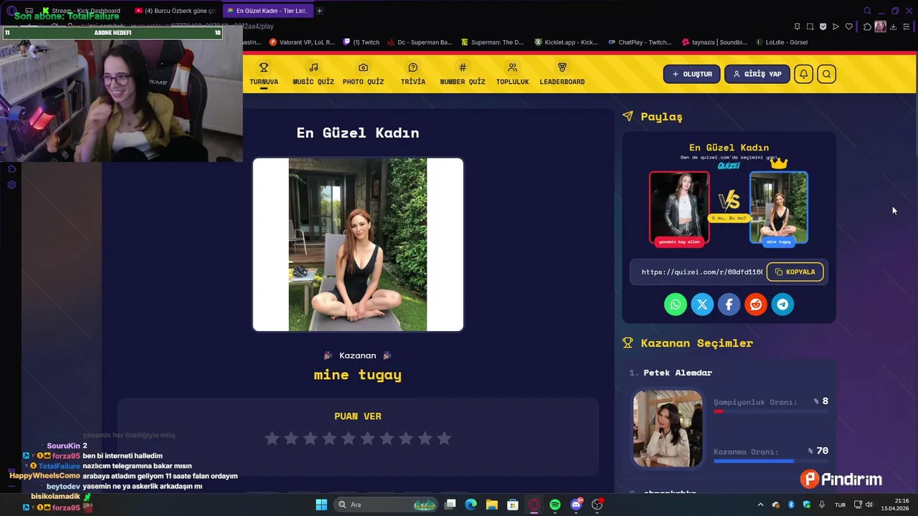The width and height of the screenshot is (918, 516).
Task: Open Petek Alemdar's photo thumbnail
Action: [668, 429]
